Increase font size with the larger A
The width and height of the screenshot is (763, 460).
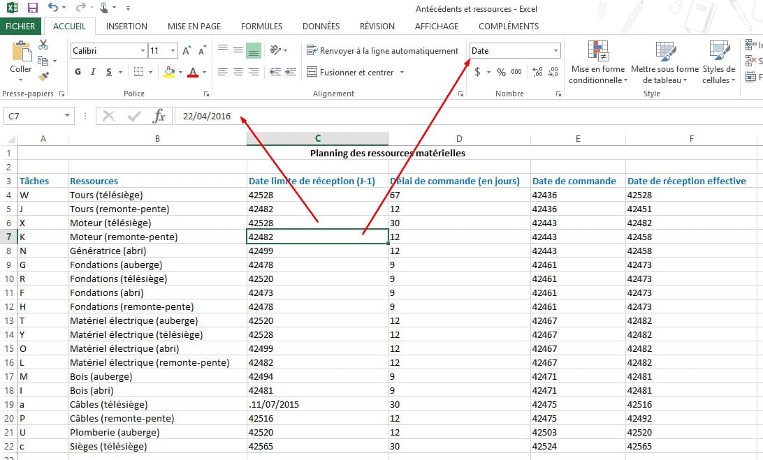point(187,51)
